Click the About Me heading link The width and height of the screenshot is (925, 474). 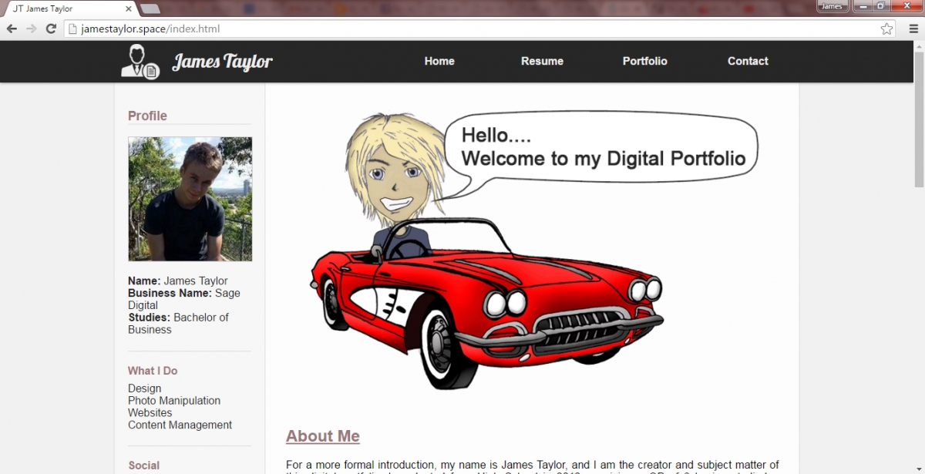point(322,436)
